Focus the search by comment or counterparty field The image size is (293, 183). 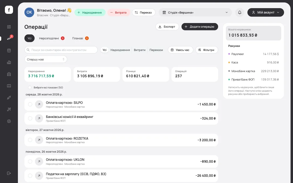click(61, 50)
